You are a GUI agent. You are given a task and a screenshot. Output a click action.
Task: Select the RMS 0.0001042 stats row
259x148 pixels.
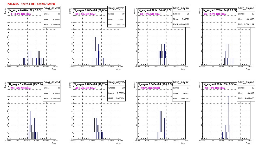pyautogui.click(x=181, y=99)
